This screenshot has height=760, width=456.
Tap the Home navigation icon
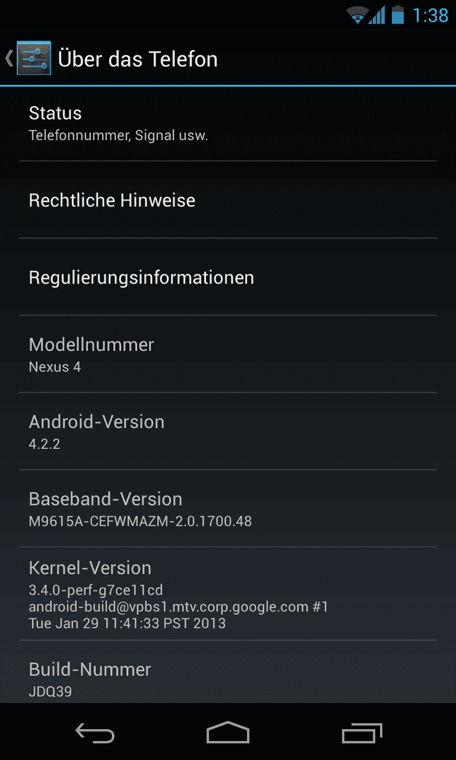click(x=228, y=732)
